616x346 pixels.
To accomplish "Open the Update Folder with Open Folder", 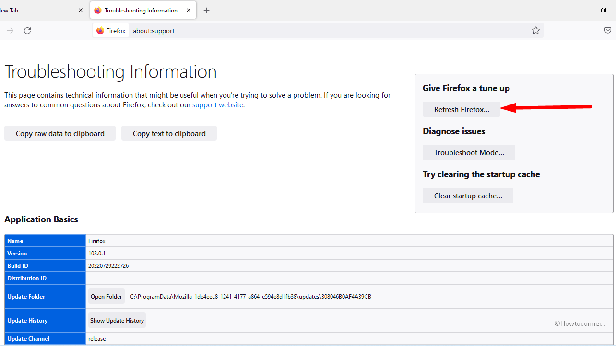I will click(x=107, y=297).
